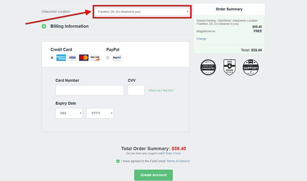Select the Credit Card radio button
This screenshot has width=307, height=181.
(x=52, y=58)
